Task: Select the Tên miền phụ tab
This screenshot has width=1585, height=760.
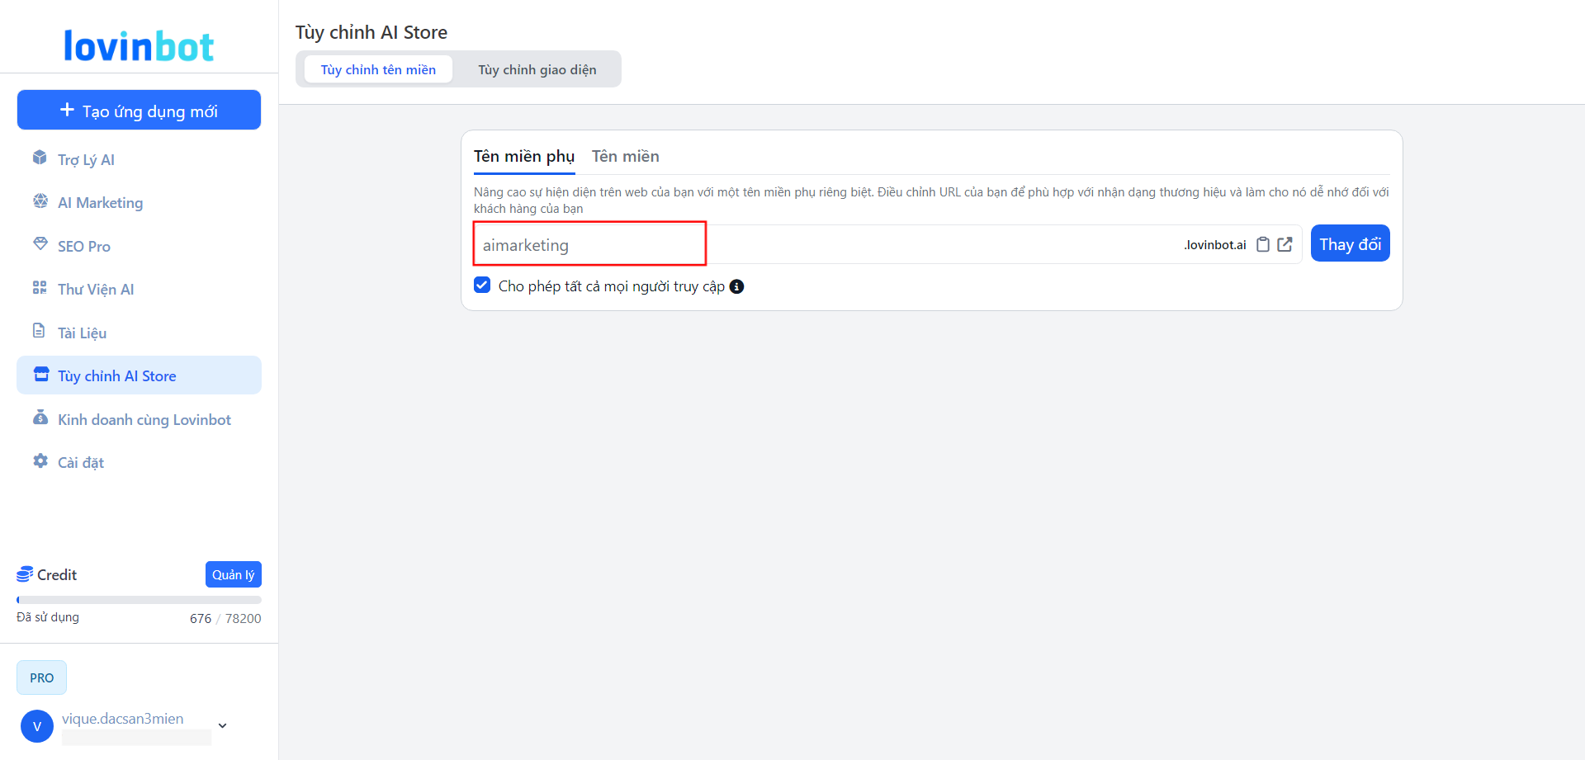Action: (523, 157)
